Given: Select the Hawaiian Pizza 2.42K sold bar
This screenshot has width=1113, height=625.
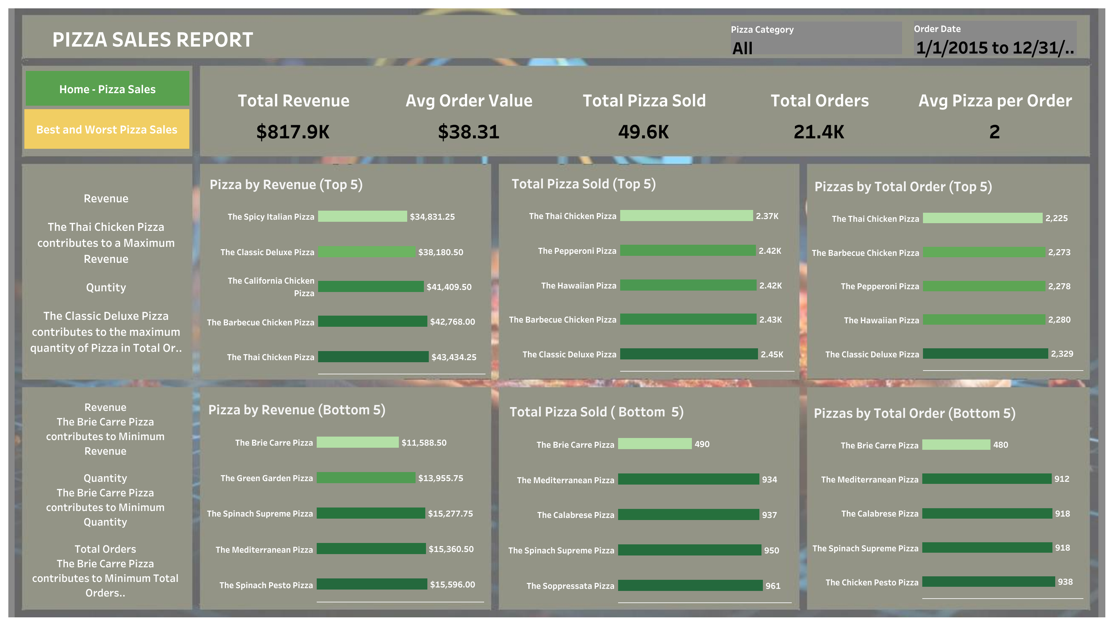Looking at the screenshot, I should click(688, 285).
